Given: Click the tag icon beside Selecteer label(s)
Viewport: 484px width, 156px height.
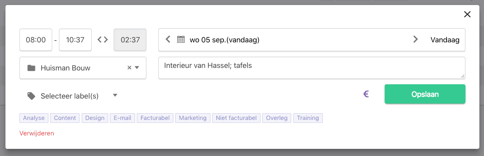Looking at the screenshot, I should pyautogui.click(x=31, y=96).
